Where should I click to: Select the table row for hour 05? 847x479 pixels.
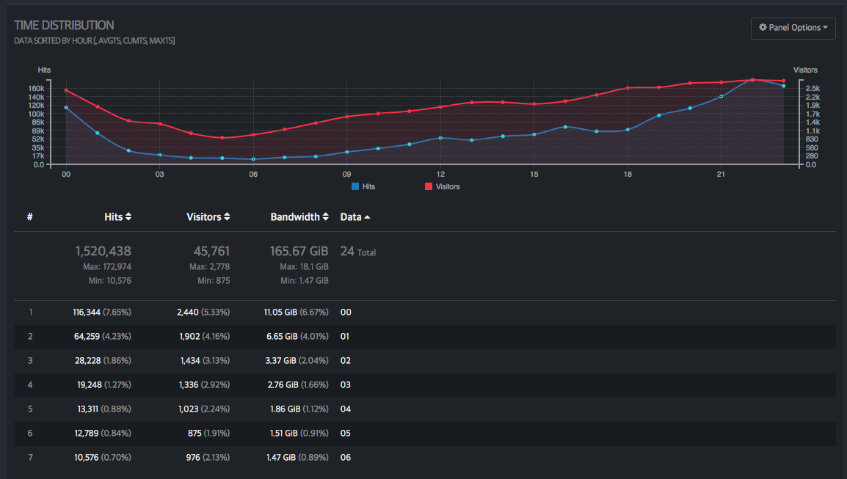point(424,434)
